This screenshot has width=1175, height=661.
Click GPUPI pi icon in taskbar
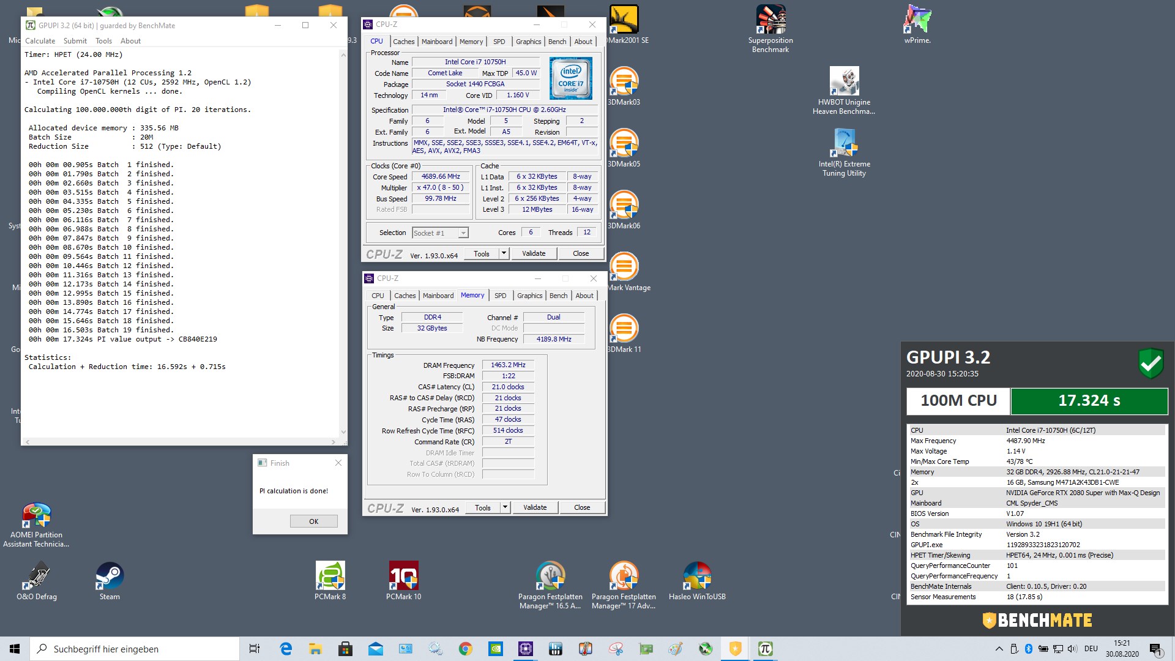tap(766, 649)
